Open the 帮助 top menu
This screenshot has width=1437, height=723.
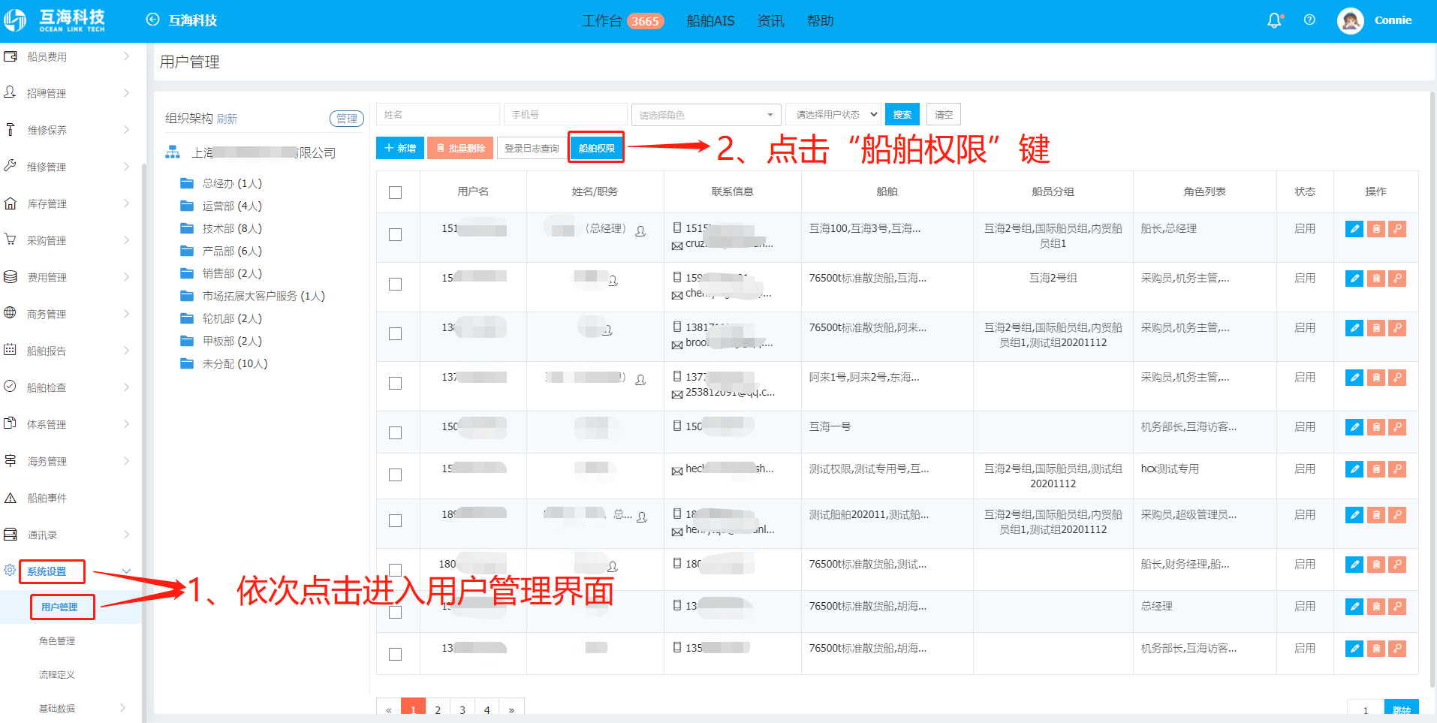[820, 21]
